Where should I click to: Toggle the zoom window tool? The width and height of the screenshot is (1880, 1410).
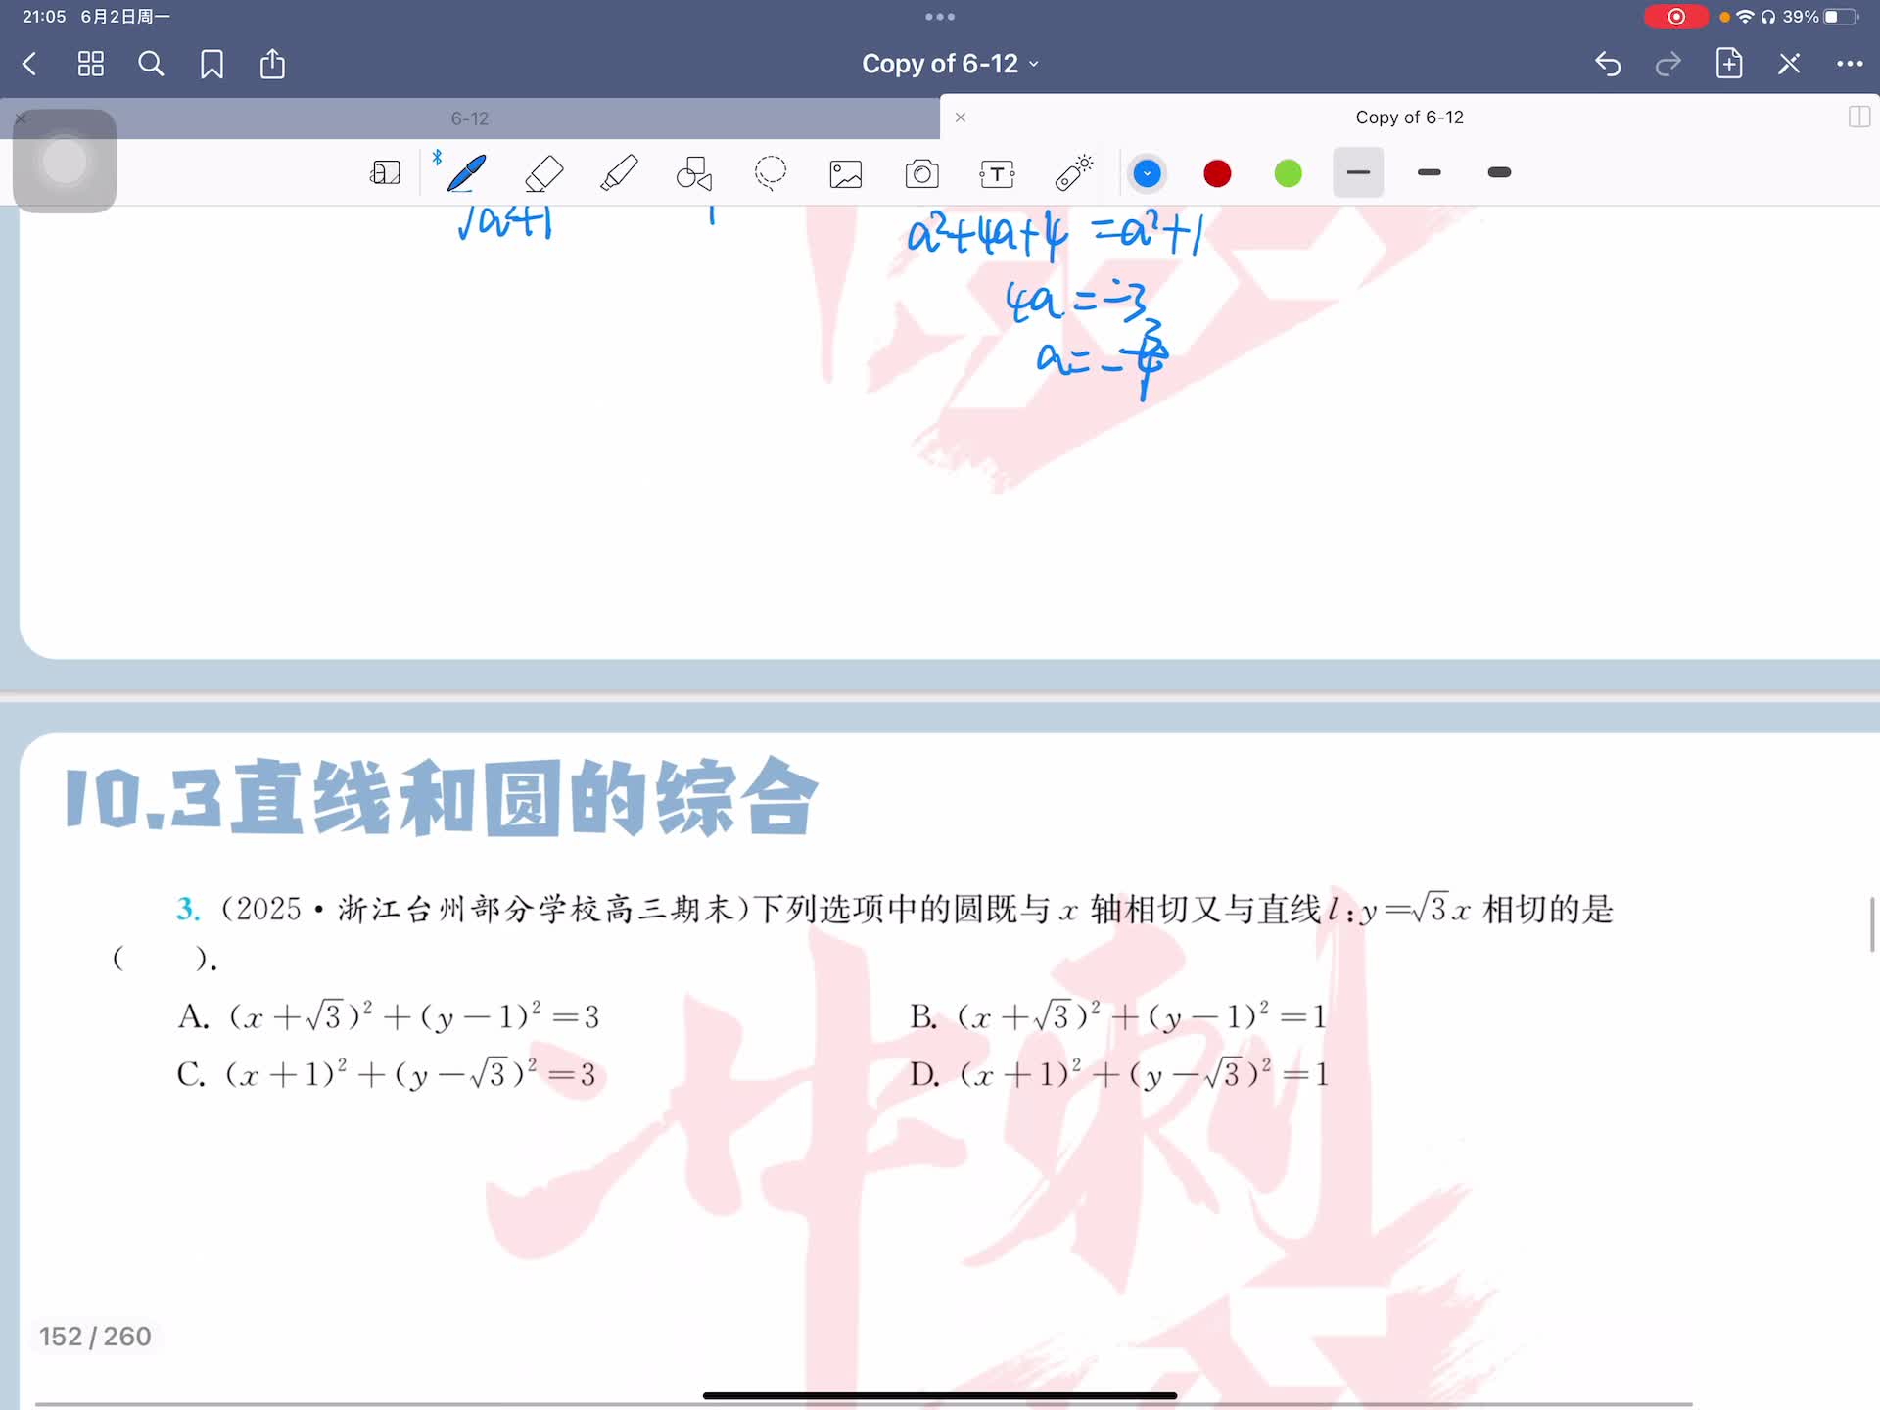coord(385,173)
